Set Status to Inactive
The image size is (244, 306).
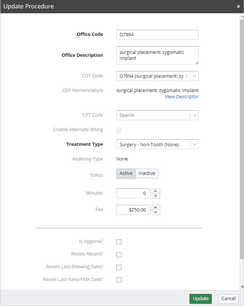[x=147, y=173]
